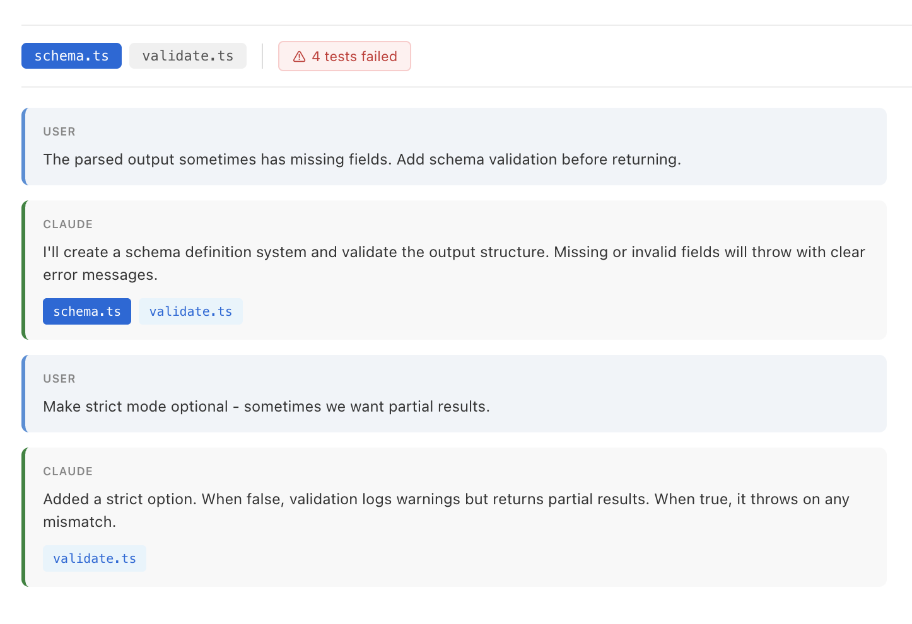
Task: Click the USER label above missing fields message
Action: (x=59, y=132)
